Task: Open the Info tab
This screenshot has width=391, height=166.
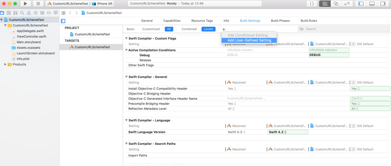Action: 226,21
